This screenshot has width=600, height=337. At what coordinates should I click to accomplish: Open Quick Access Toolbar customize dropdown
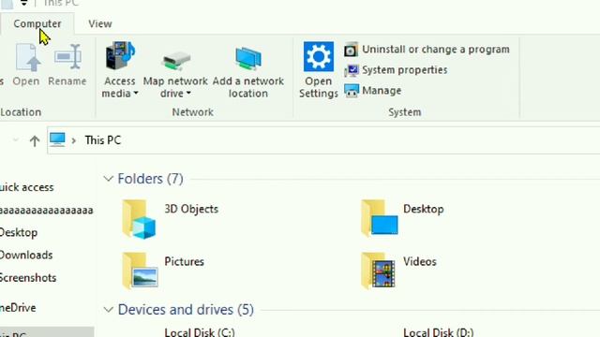(x=23, y=4)
